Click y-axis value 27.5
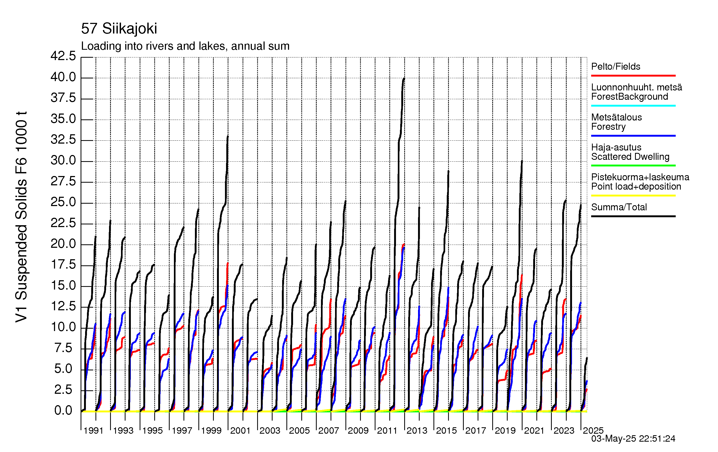The height and width of the screenshot is (452, 718). coord(63,181)
